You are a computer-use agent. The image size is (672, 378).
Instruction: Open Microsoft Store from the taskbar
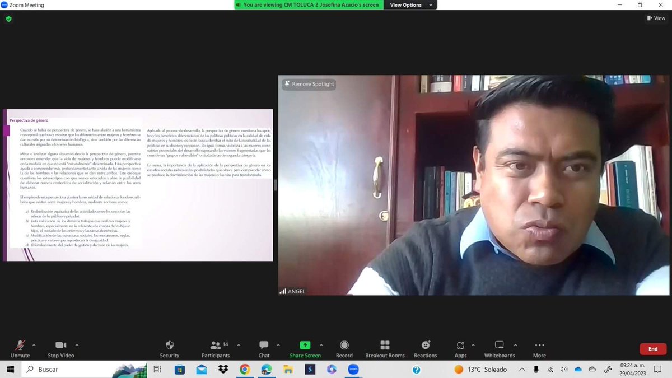tap(180, 370)
